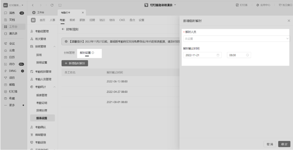
Task: Select 工作台 in the left sidebar
Action: pos(13,27)
